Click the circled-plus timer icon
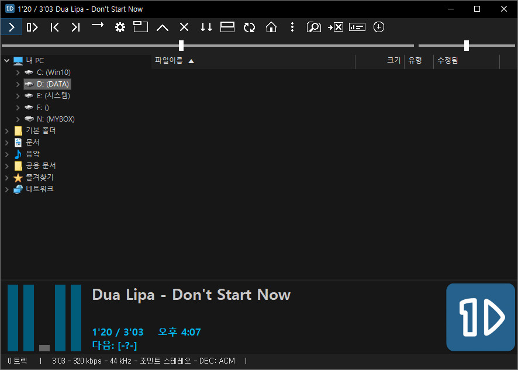 [x=379, y=27]
